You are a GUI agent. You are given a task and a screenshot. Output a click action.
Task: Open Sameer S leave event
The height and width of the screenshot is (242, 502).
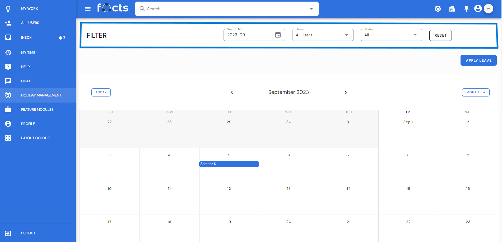[x=229, y=164]
